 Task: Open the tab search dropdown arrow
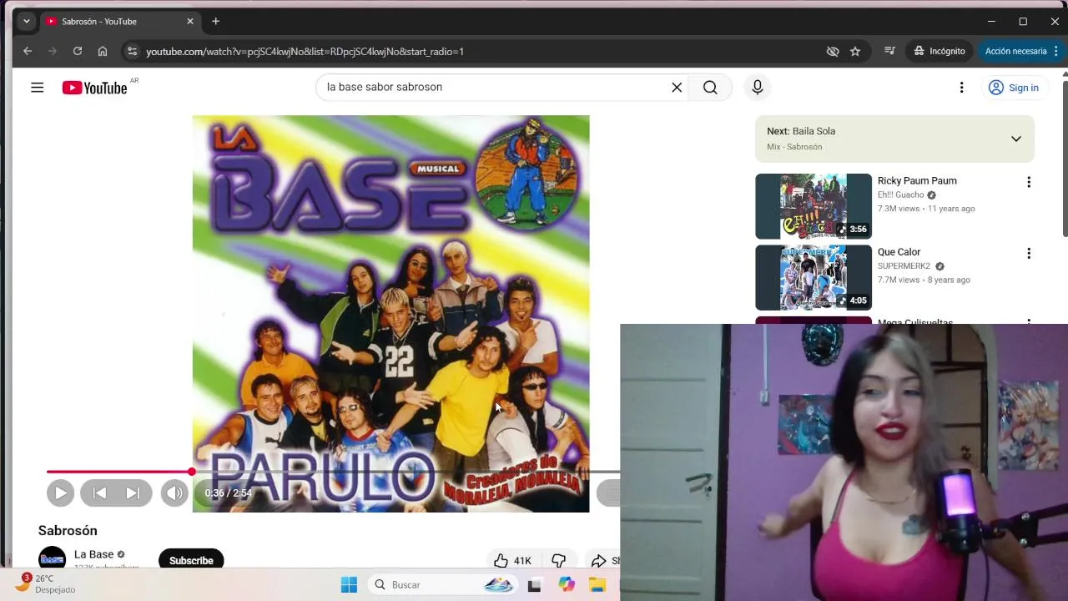pyautogui.click(x=26, y=21)
